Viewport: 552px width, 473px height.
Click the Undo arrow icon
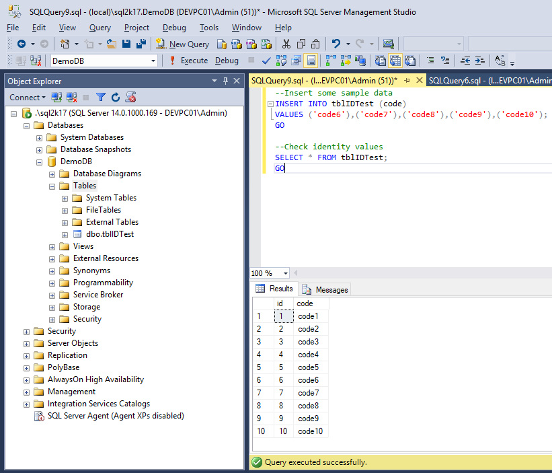336,44
